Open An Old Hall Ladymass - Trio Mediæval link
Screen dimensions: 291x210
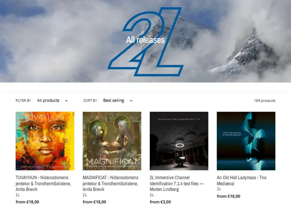[242, 180]
